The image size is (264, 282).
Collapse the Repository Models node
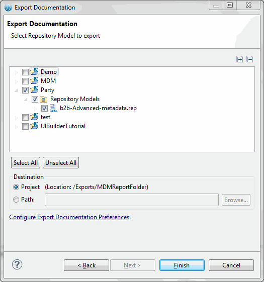point(26,100)
